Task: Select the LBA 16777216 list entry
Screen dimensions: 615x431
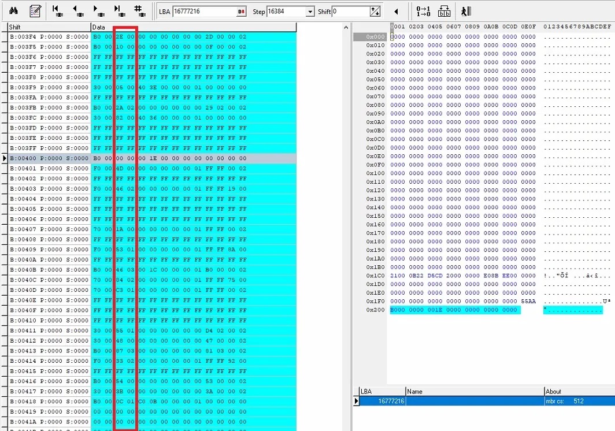Action: [393, 400]
